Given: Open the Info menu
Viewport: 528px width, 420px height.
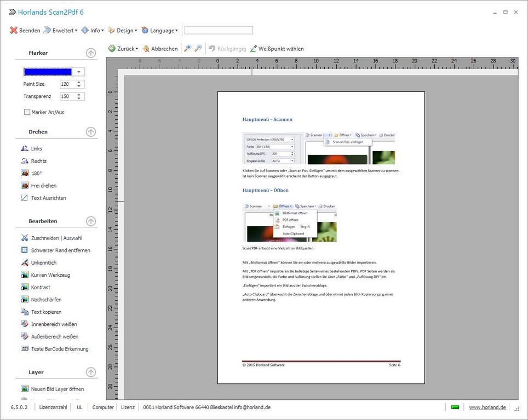Looking at the screenshot, I should (93, 30).
